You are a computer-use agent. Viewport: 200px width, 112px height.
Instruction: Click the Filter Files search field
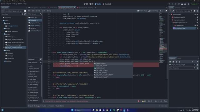pyautogui.click(x=12, y=14)
